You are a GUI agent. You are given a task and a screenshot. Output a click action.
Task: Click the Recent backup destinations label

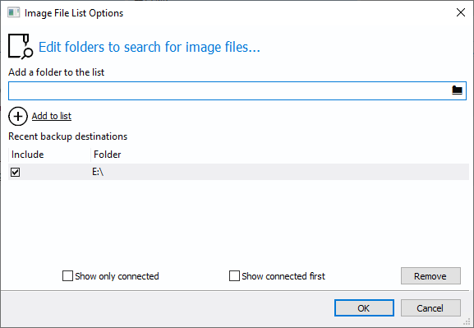point(67,136)
